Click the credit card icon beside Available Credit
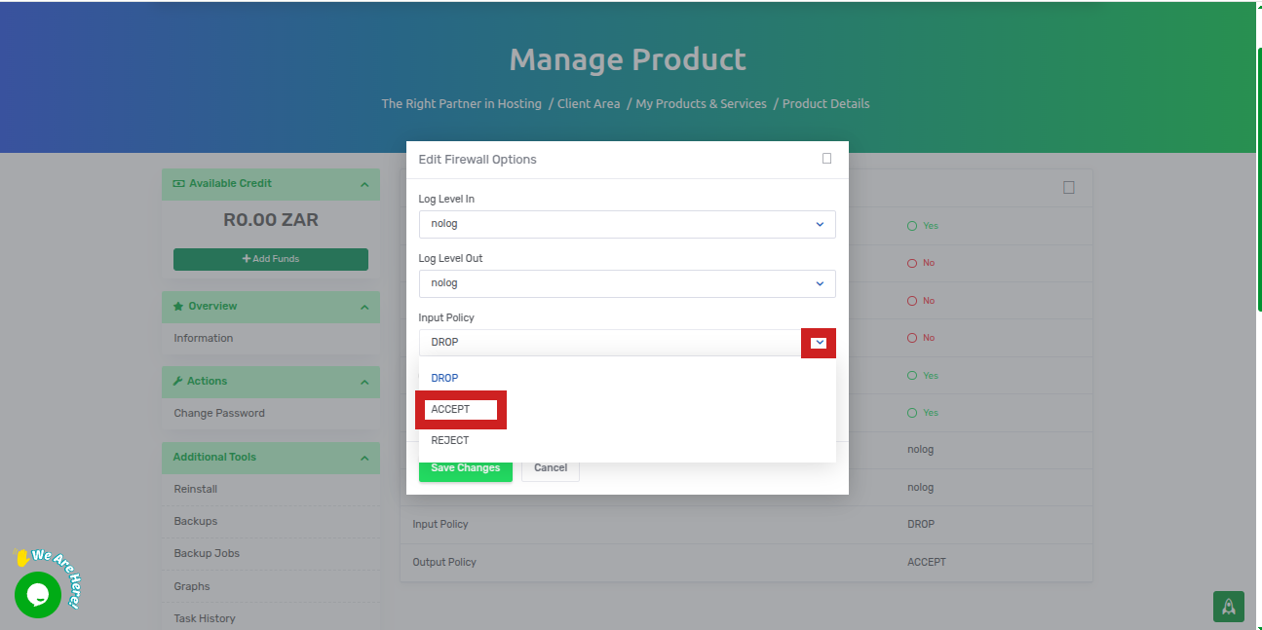The image size is (1262, 630). (178, 184)
